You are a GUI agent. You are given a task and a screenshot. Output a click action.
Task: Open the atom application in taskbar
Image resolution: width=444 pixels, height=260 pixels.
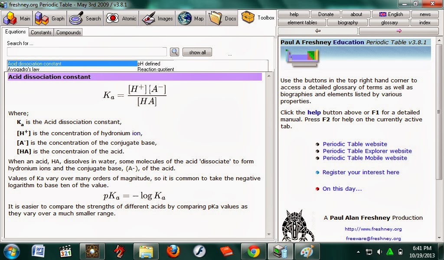pyautogui.click(x=92, y=251)
